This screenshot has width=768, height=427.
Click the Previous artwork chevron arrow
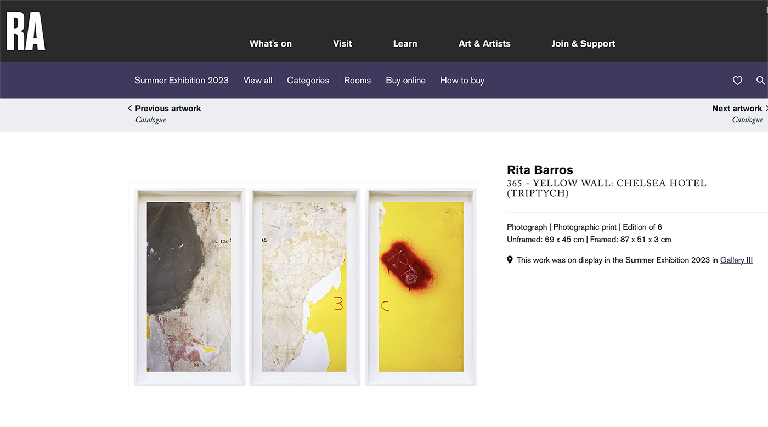[130, 109]
